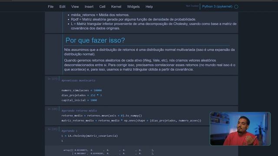Image resolution: width=278 pixels, height=156 pixels.
Task: Click the code line 'dias_projetados = 252 * 3'
Action: (82, 95)
